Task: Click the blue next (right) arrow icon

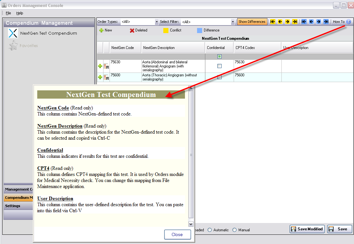Action: [319, 22]
